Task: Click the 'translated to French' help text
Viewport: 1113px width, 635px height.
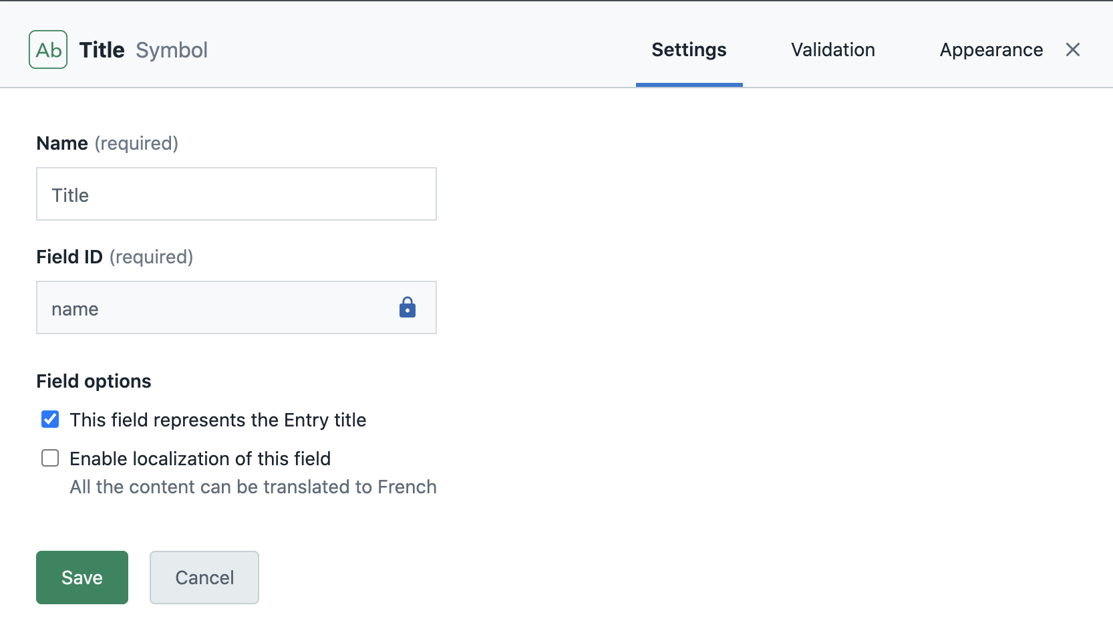Action: pos(253,487)
